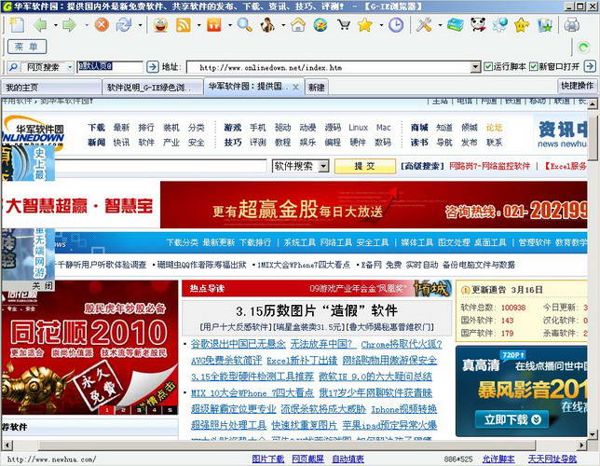This screenshot has width=600, height=466.
Task: Open the shopping cart icon
Action: [344, 25]
